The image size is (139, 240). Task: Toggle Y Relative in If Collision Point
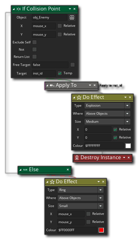[60, 35]
